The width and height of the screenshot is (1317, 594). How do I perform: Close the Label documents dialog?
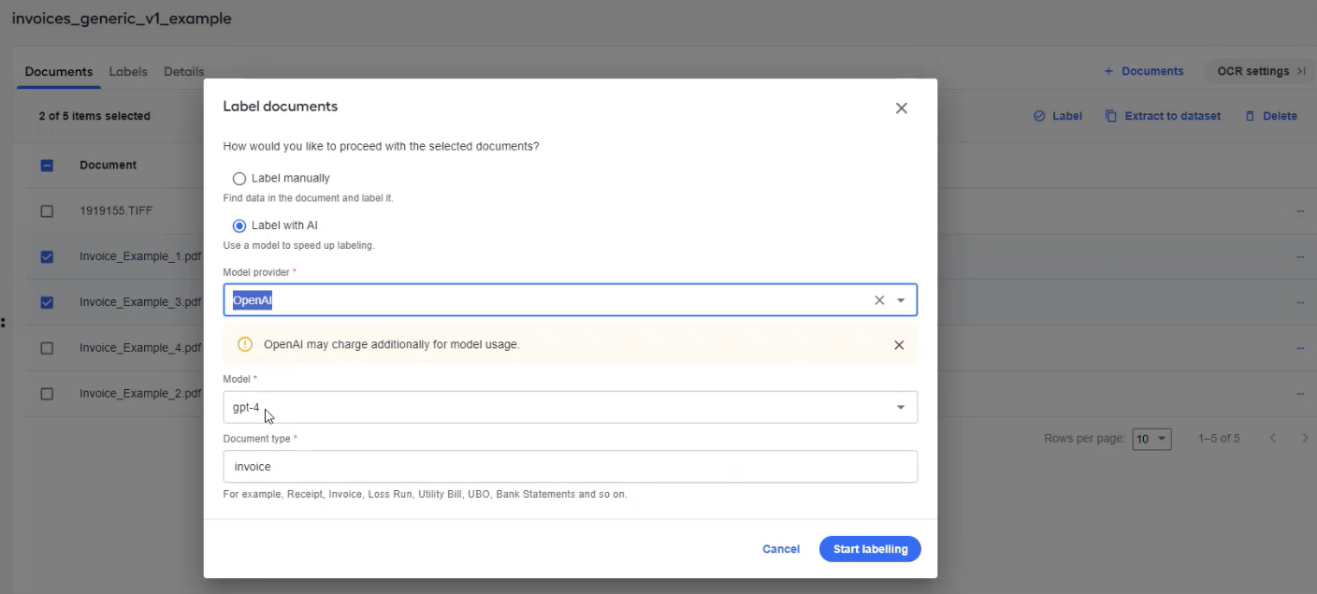[902, 109]
